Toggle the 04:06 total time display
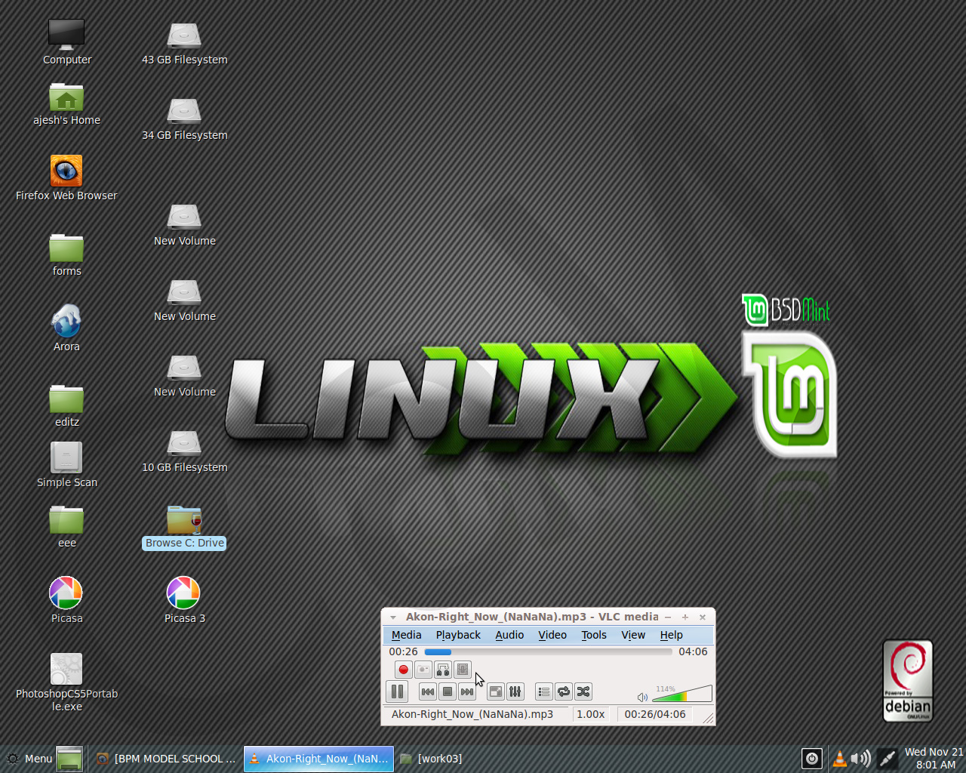 tap(693, 651)
